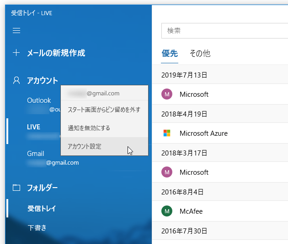Click the Accounts person icon
288x244 pixels.
click(x=16, y=81)
